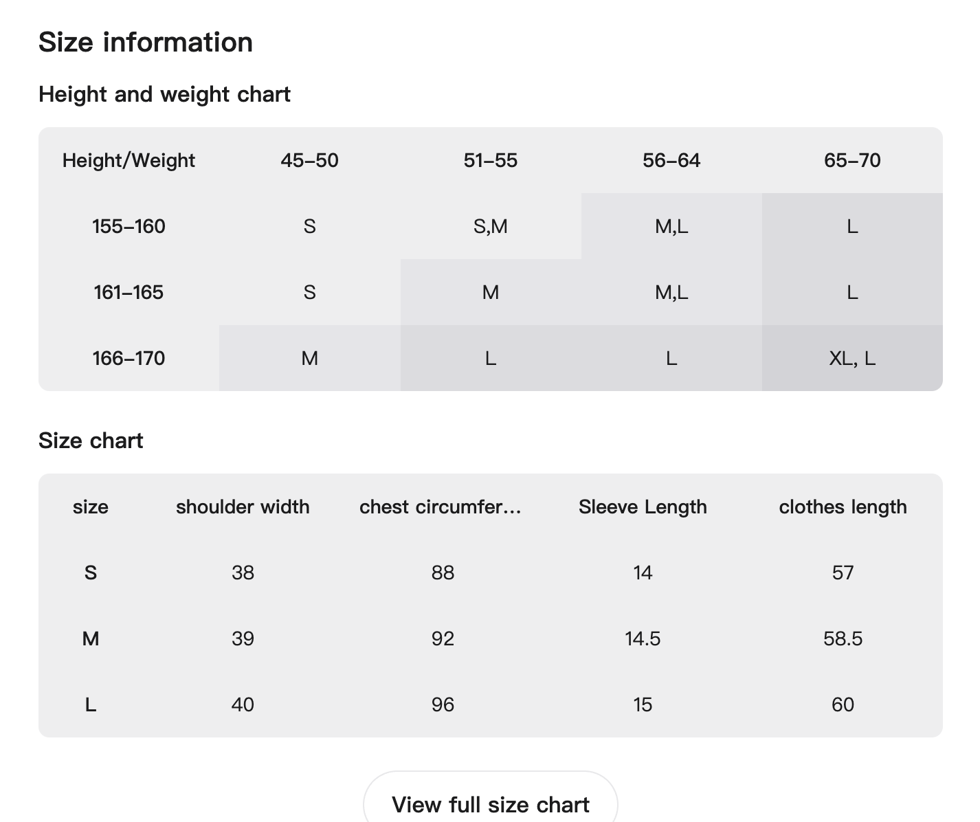Select the 45–50 weight column header
980x822 pixels.
coord(309,160)
